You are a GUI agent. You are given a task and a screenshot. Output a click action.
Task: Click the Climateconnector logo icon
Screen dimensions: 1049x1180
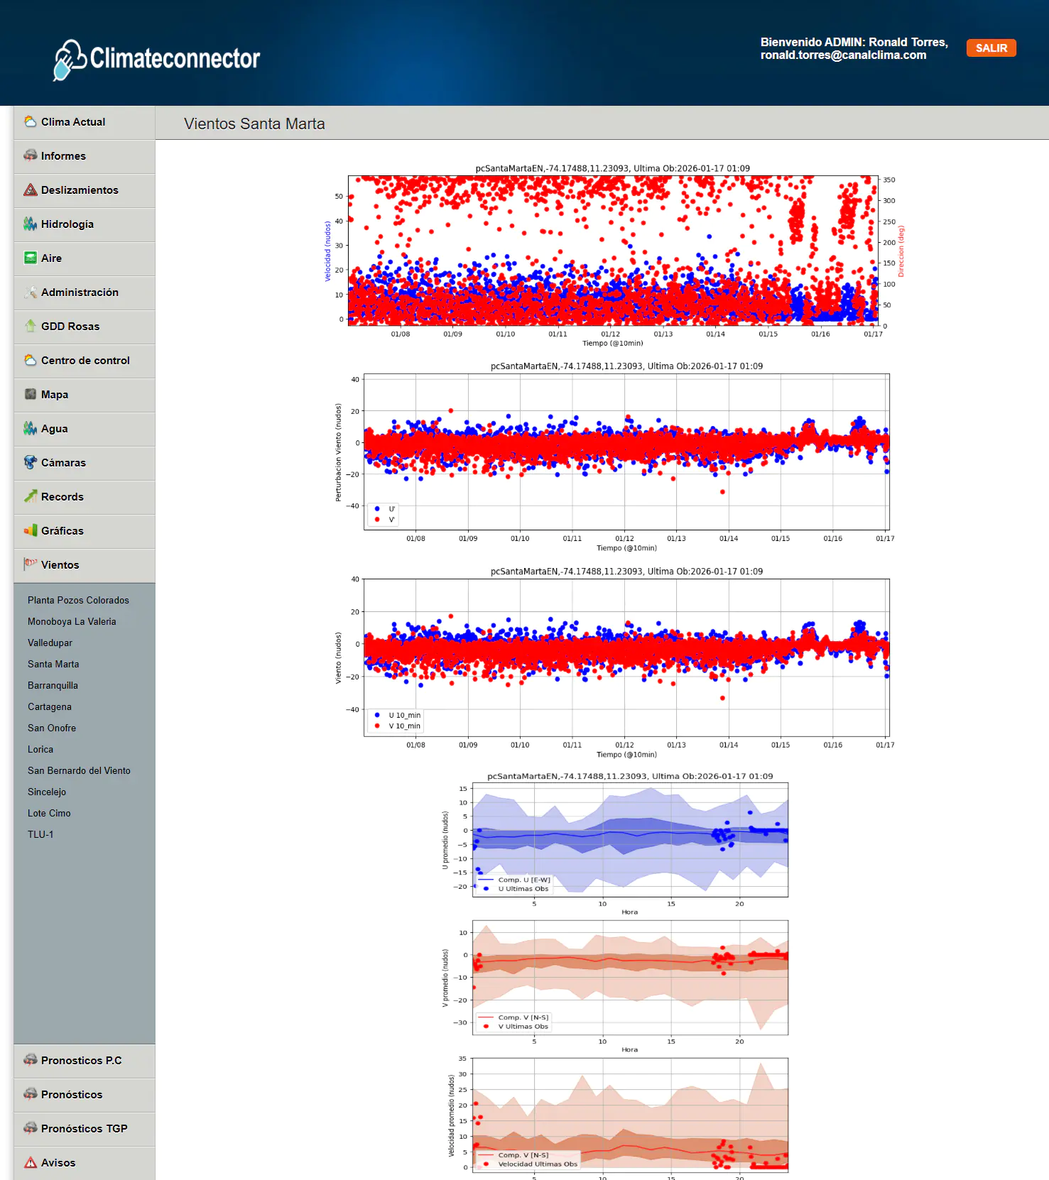[70, 60]
